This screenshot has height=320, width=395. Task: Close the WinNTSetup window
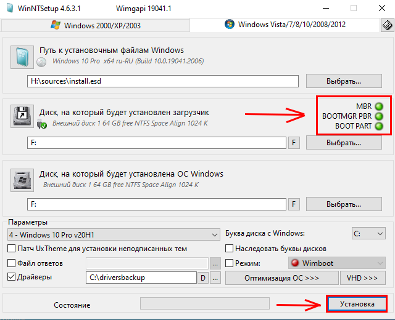coord(382,8)
